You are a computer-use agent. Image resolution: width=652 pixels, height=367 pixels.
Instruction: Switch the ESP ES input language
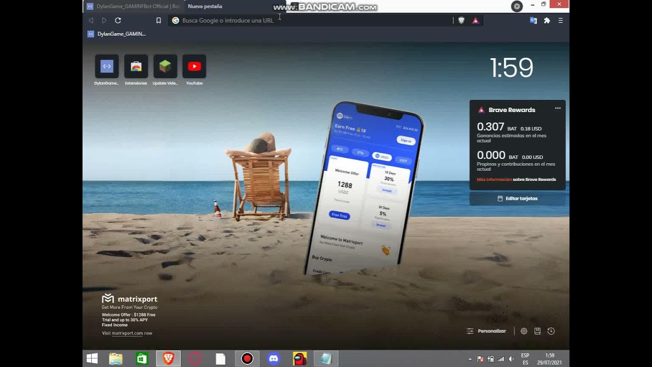click(x=525, y=359)
